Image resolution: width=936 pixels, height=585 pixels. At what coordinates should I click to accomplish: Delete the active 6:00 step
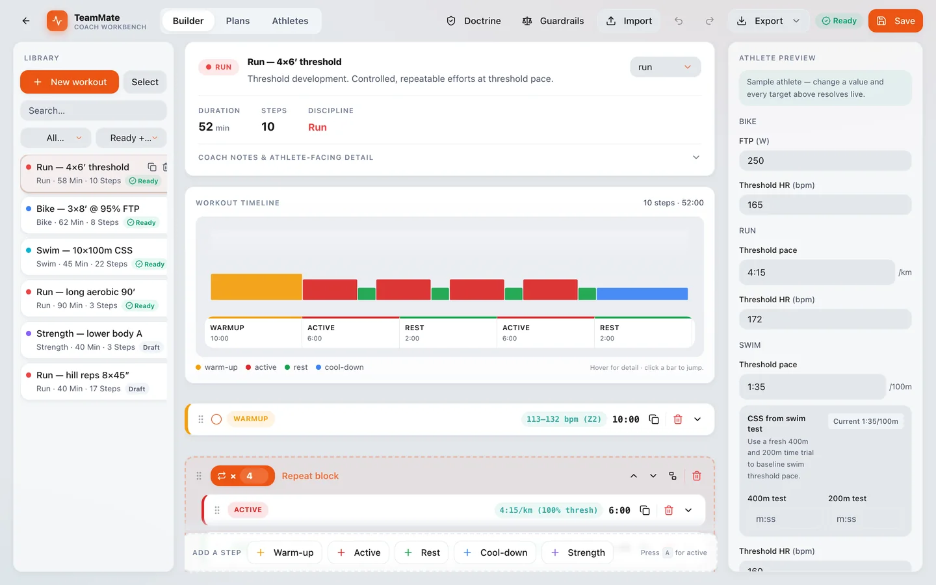point(669,510)
